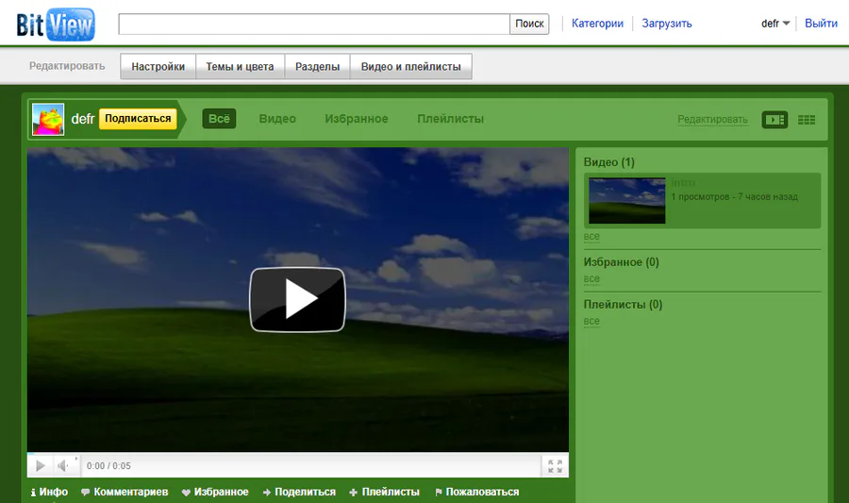Click the Избранное text below the player
Screen dimensions: 849x503
point(222,492)
